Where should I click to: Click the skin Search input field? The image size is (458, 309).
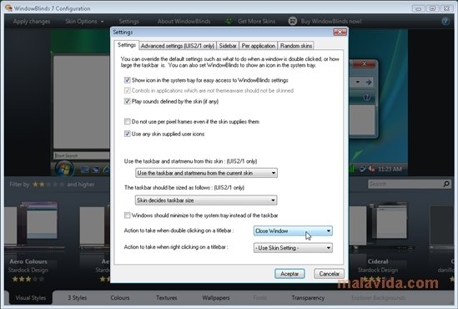(405, 184)
